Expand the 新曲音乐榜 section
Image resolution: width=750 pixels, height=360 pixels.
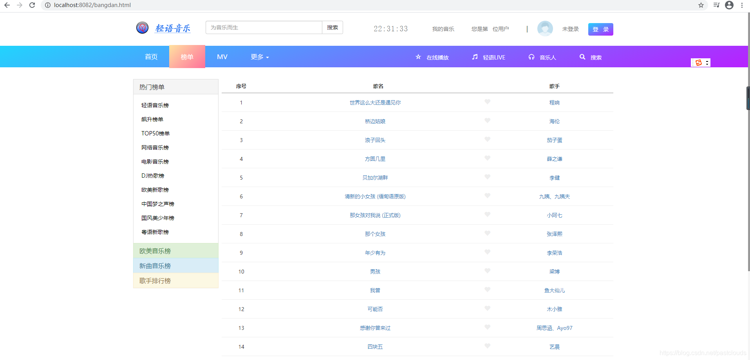click(x=176, y=266)
